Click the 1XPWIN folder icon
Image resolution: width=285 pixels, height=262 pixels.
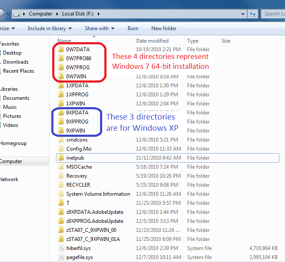(61, 104)
